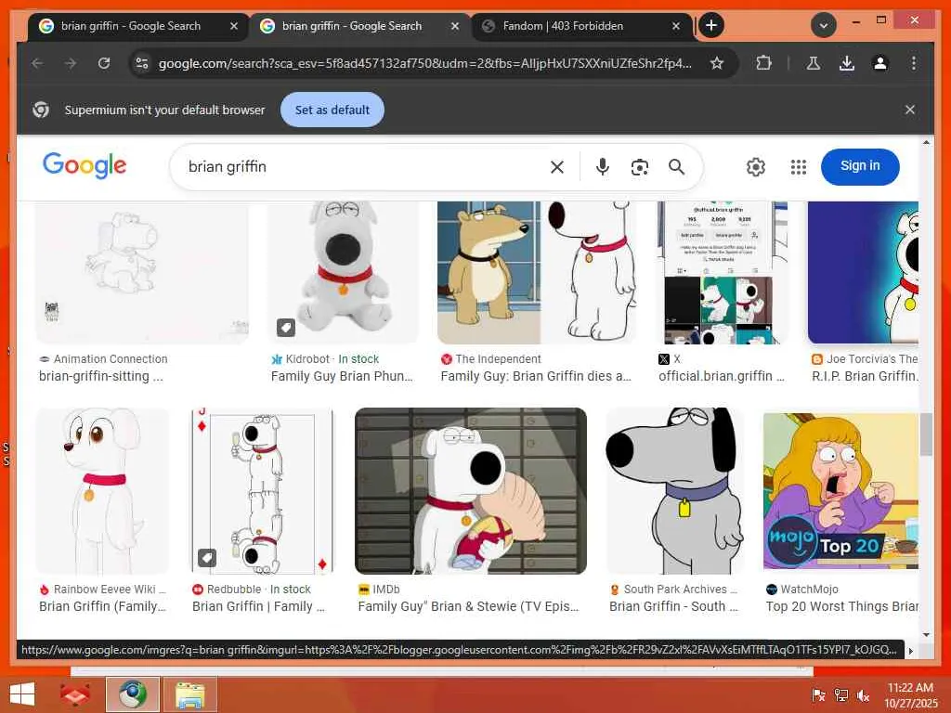Click the volume muted tray icon
The image size is (951, 713).
[863, 695]
